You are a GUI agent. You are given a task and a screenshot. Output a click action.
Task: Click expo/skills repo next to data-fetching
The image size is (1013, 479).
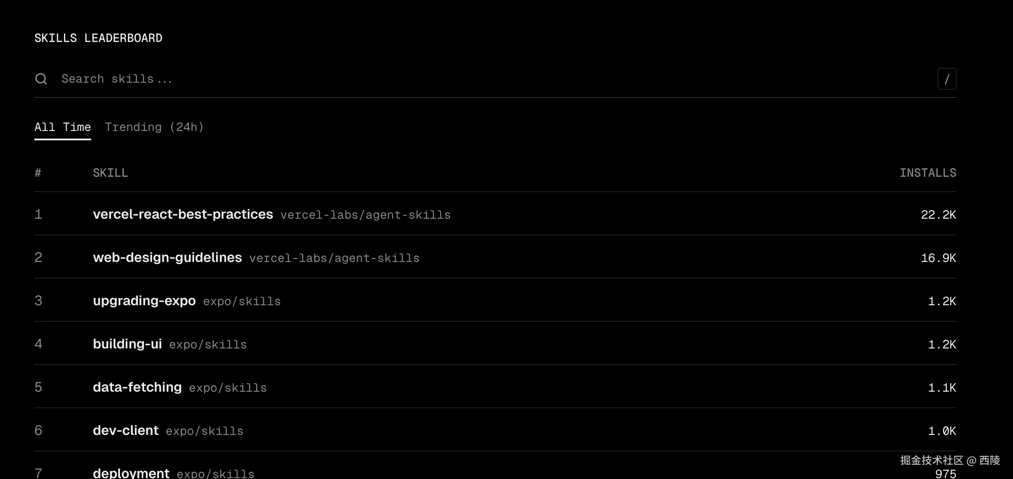point(228,388)
